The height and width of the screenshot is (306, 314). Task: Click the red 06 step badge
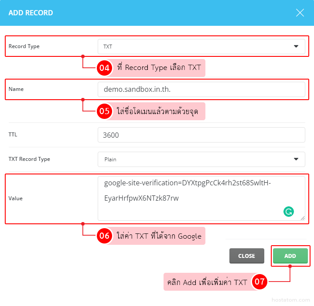pyautogui.click(x=104, y=236)
